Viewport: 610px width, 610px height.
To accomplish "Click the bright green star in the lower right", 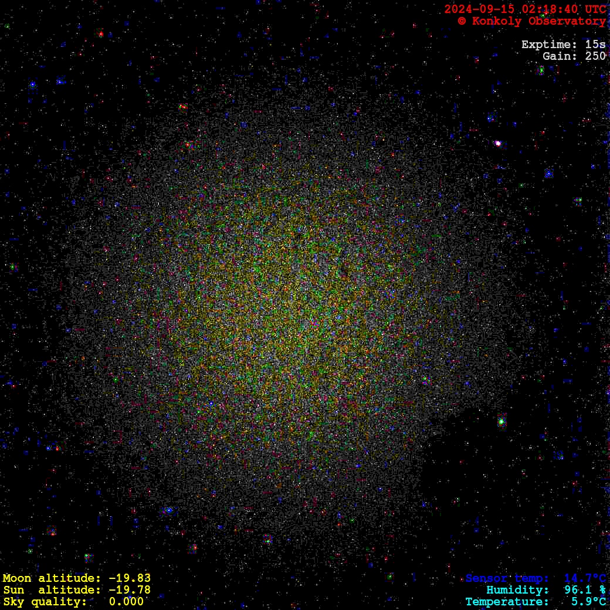I will point(501,421).
